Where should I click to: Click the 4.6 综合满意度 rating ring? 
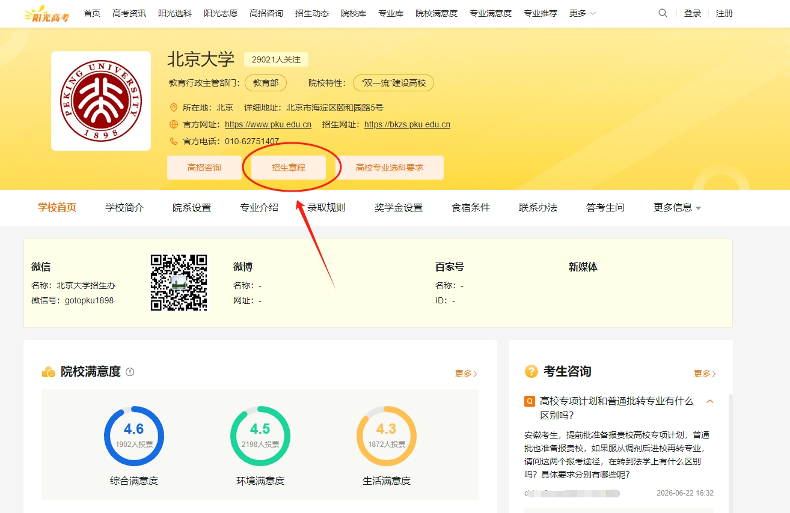(134, 436)
